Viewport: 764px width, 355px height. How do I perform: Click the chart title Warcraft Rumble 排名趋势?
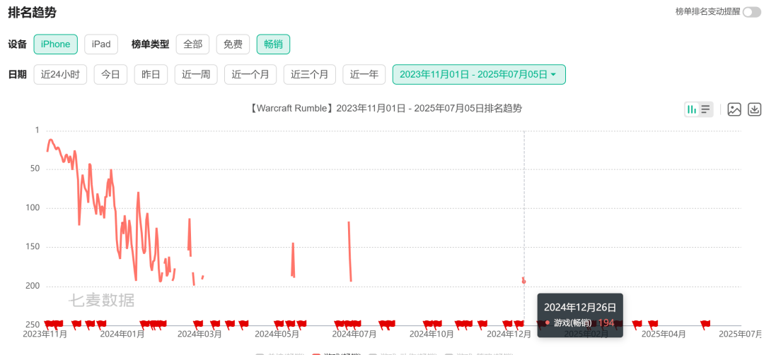tap(386, 109)
